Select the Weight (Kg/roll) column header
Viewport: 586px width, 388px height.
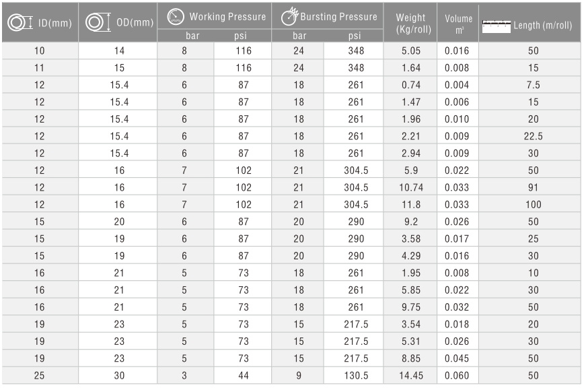(410, 22)
